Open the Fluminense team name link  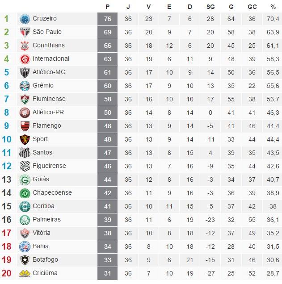49,99
